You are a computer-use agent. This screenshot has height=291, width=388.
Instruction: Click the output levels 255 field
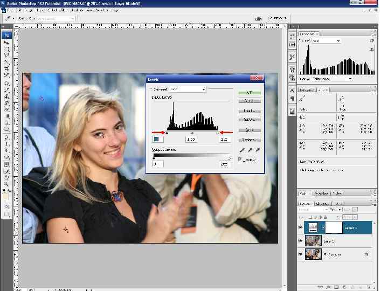(225, 164)
